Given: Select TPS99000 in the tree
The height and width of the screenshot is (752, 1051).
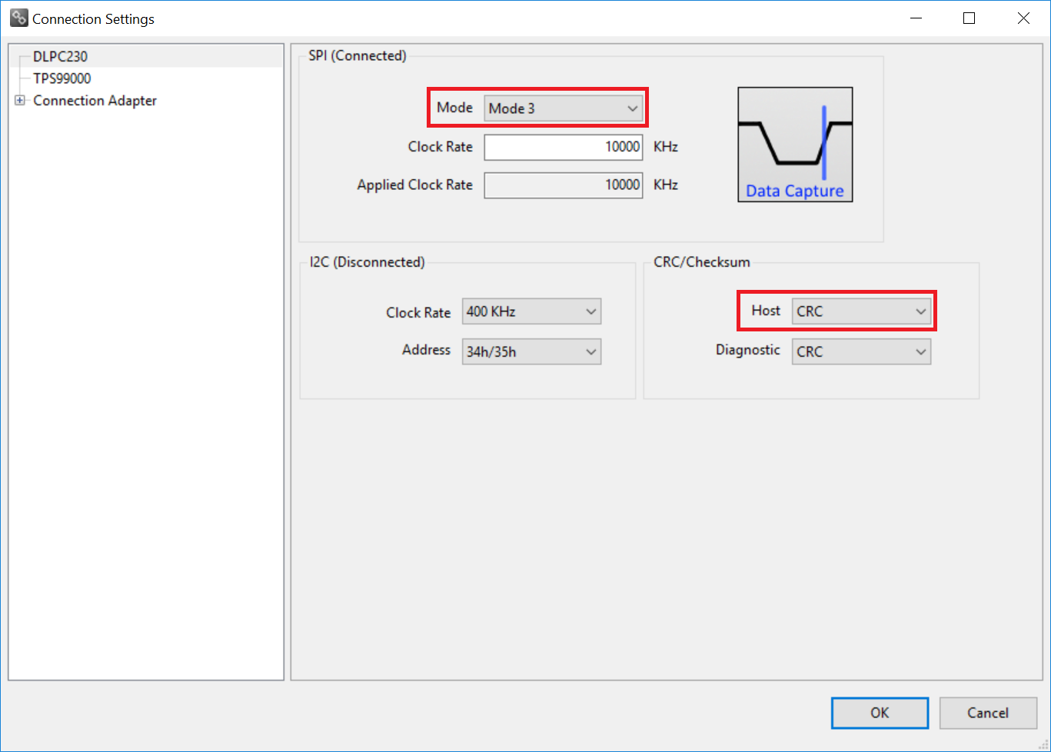Looking at the screenshot, I should (62, 78).
